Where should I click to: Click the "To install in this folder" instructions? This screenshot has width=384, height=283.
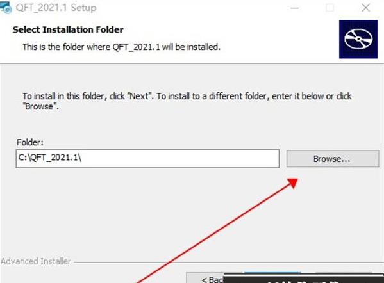[x=187, y=101]
